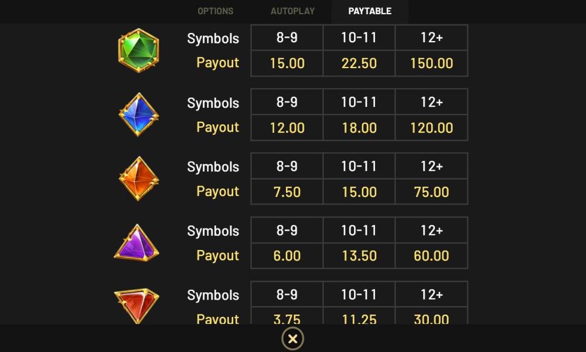Click the green gem 22.50 payout value
The image size is (586, 352).
[359, 63]
